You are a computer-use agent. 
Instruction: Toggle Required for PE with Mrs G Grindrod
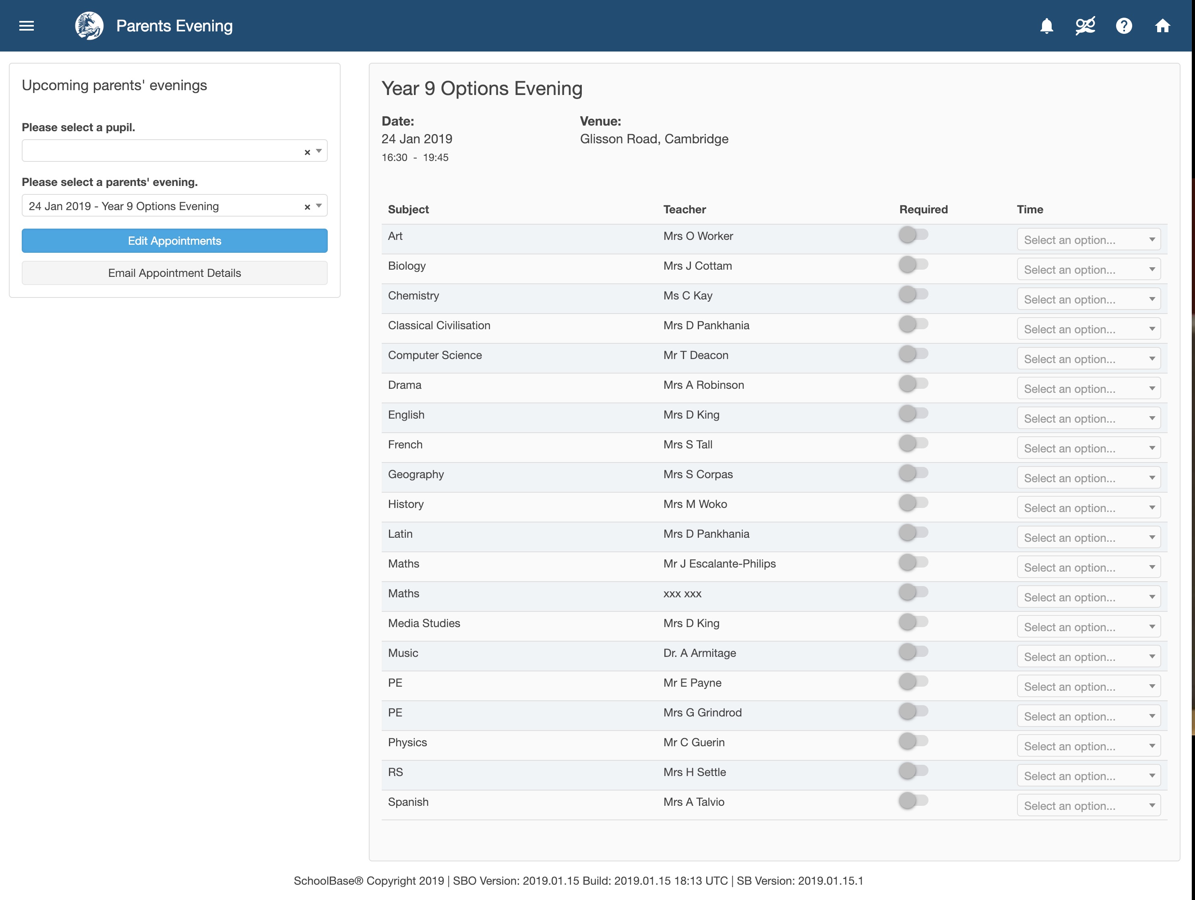(x=913, y=711)
